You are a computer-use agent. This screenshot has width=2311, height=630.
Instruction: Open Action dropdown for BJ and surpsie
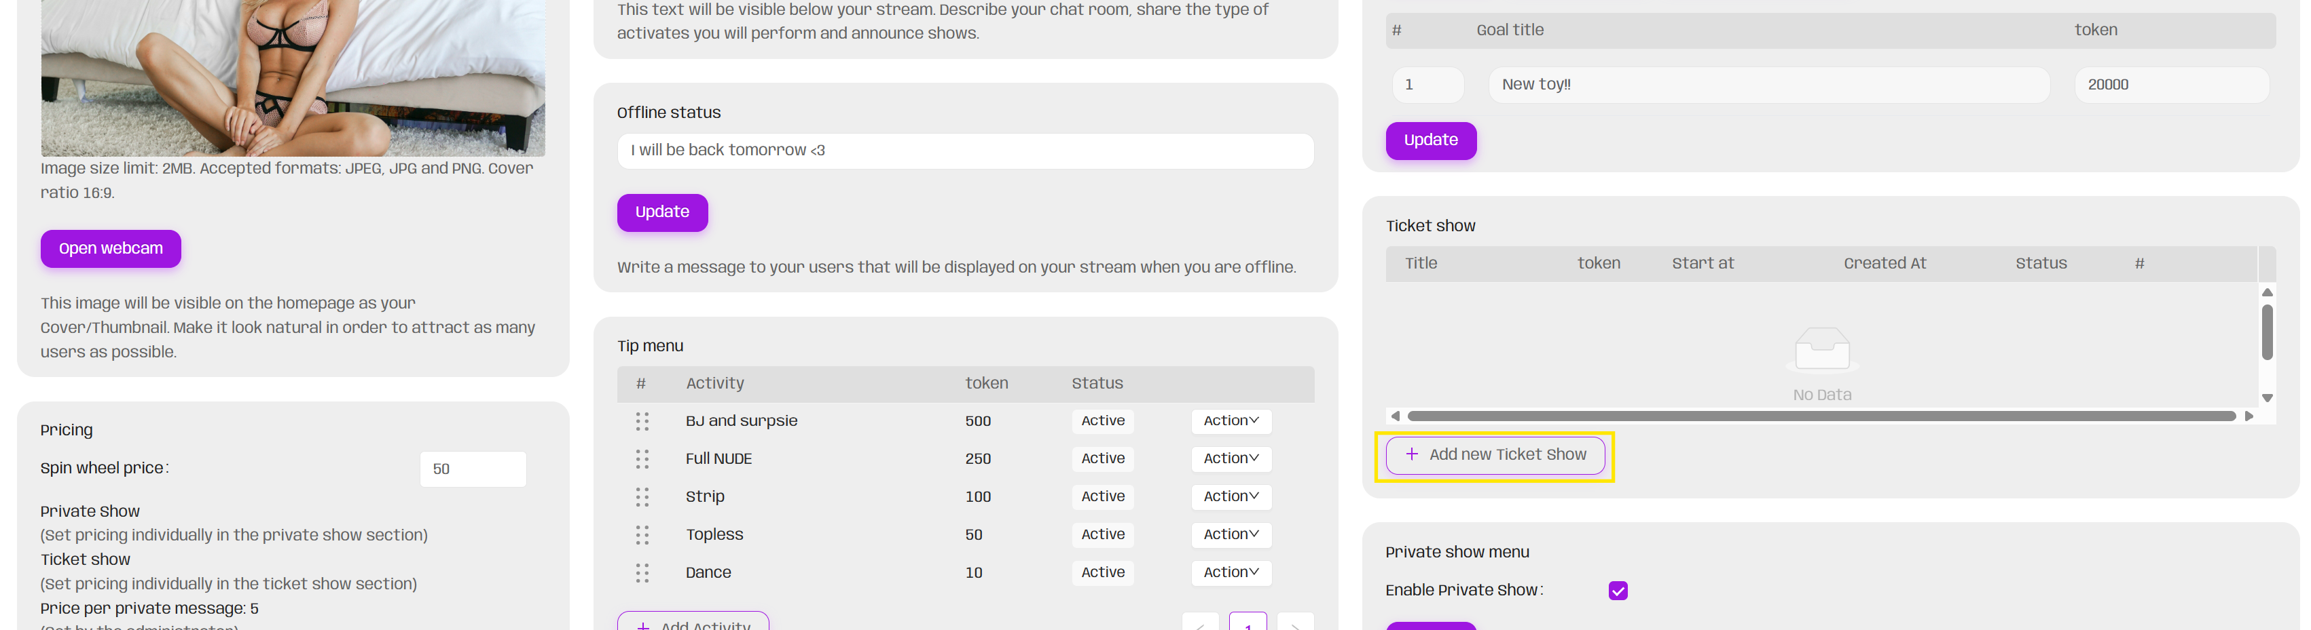pyautogui.click(x=1231, y=421)
